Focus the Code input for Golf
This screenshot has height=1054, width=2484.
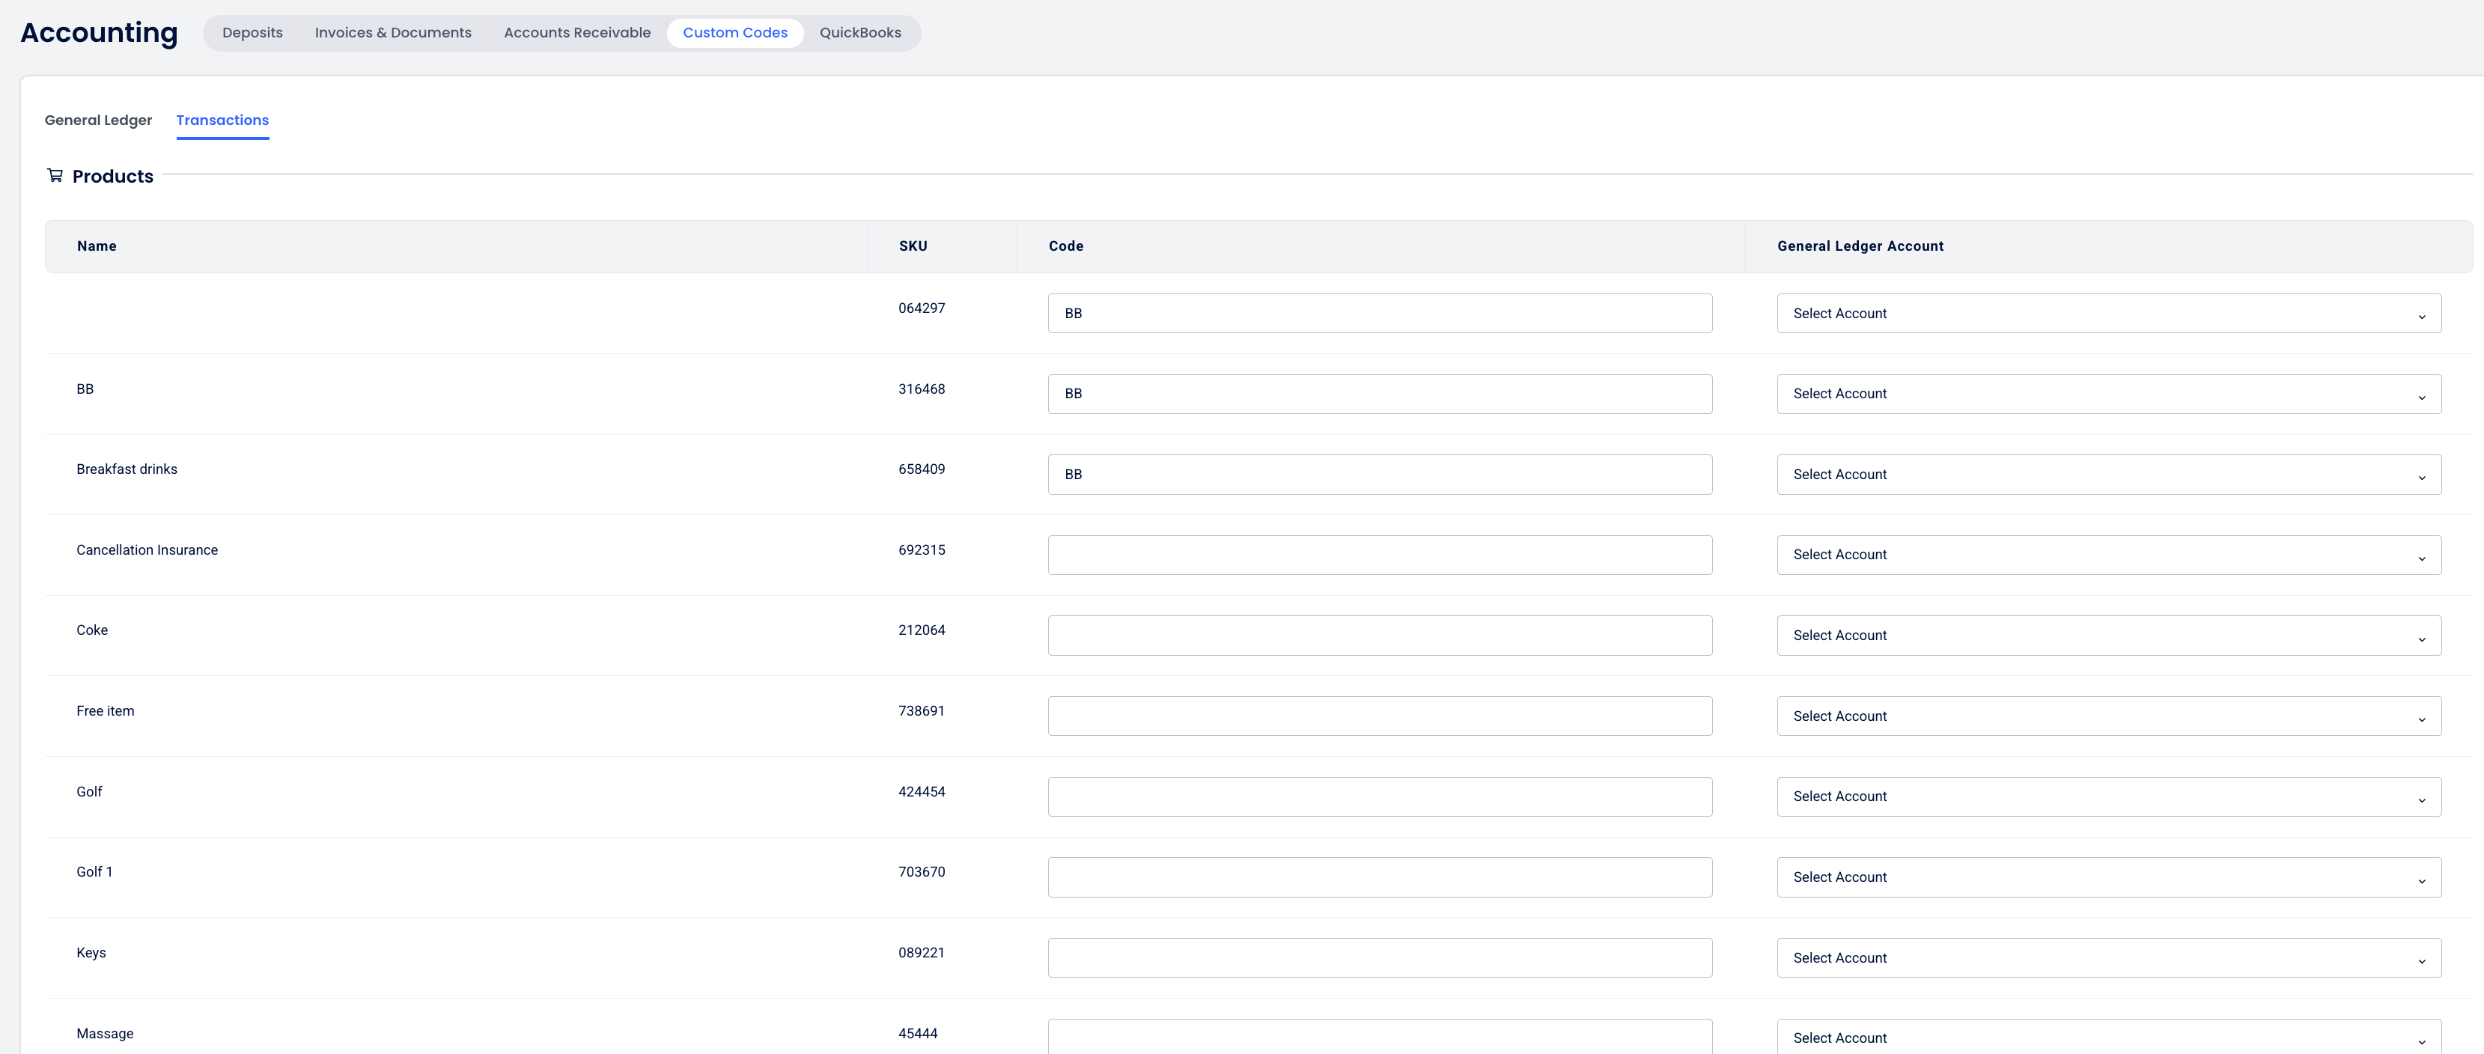tap(1379, 796)
